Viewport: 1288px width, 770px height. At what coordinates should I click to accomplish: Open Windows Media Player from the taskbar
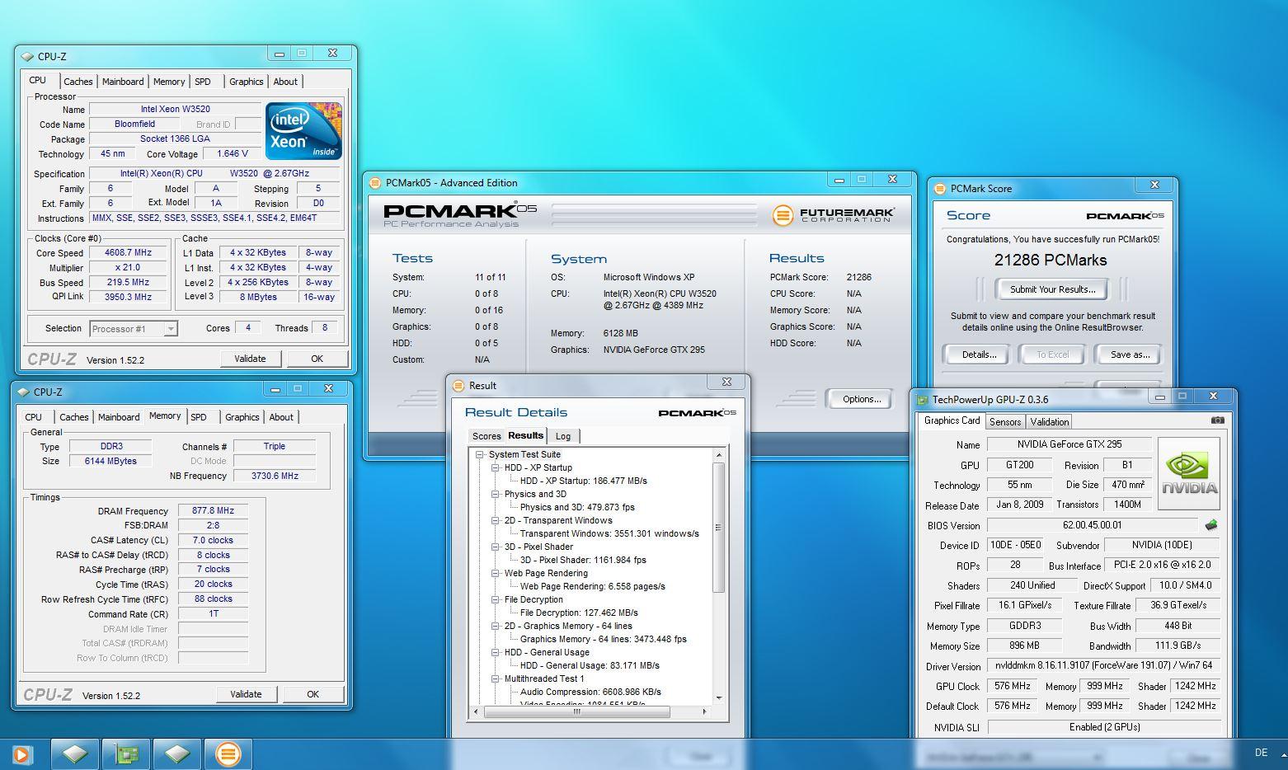22,754
